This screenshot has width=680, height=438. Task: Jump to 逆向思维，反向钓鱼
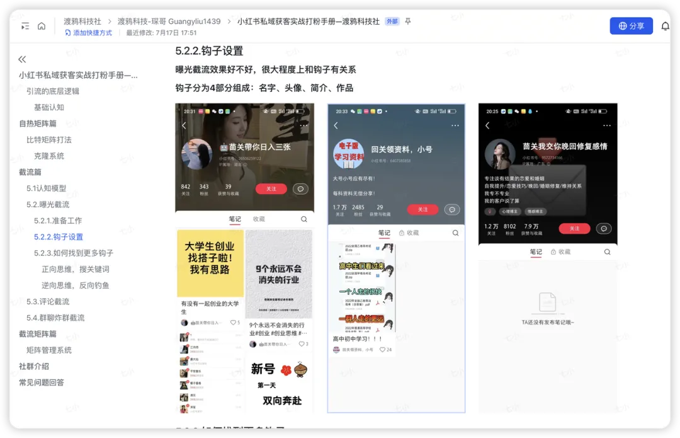76,285
